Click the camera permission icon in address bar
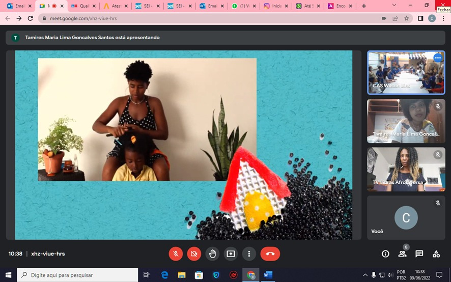The height and width of the screenshot is (282, 451). (x=384, y=18)
